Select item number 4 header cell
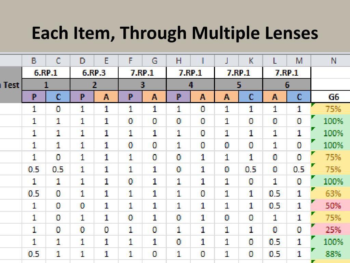Viewport: 350px width, 263px height. (190, 85)
